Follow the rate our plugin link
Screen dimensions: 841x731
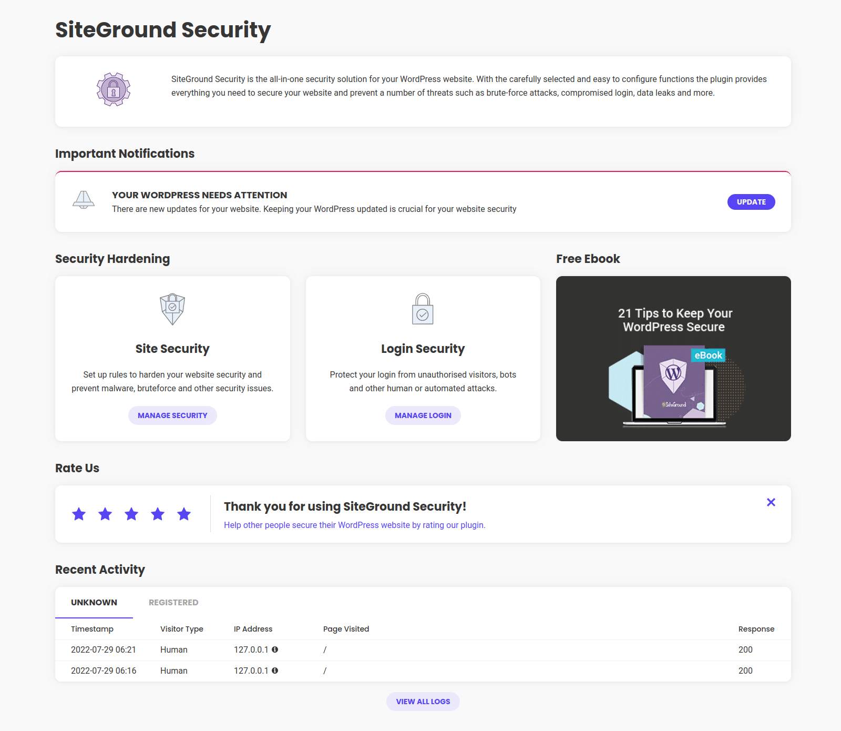(x=355, y=525)
